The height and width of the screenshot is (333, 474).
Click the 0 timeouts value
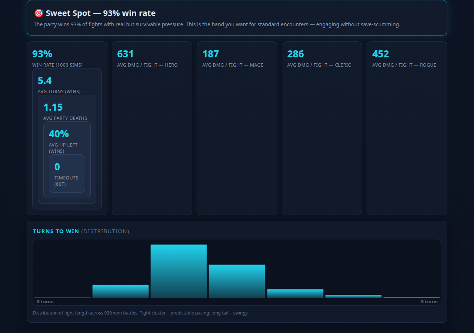coord(57,167)
